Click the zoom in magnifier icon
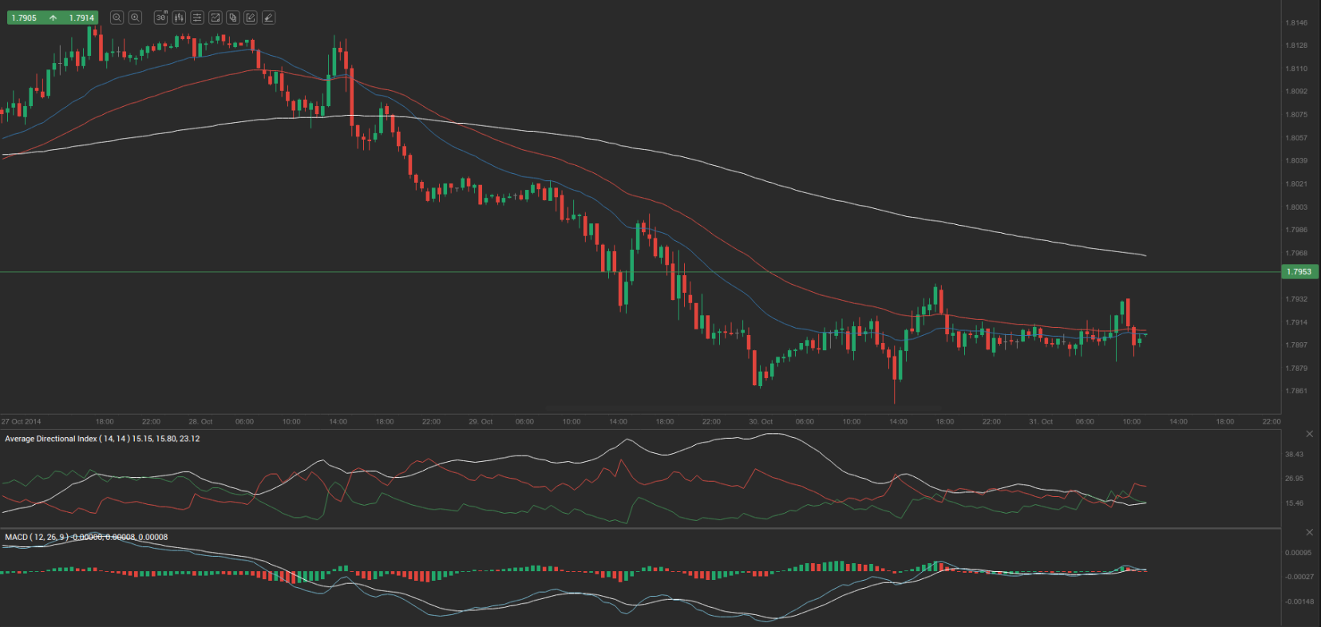 tap(135, 18)
